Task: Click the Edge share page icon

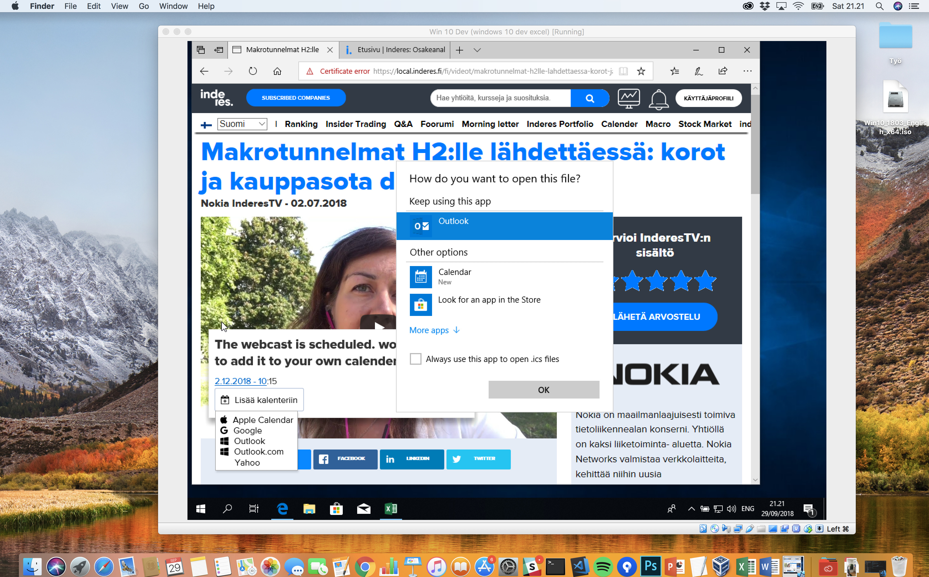Action: tap(722, 71)
